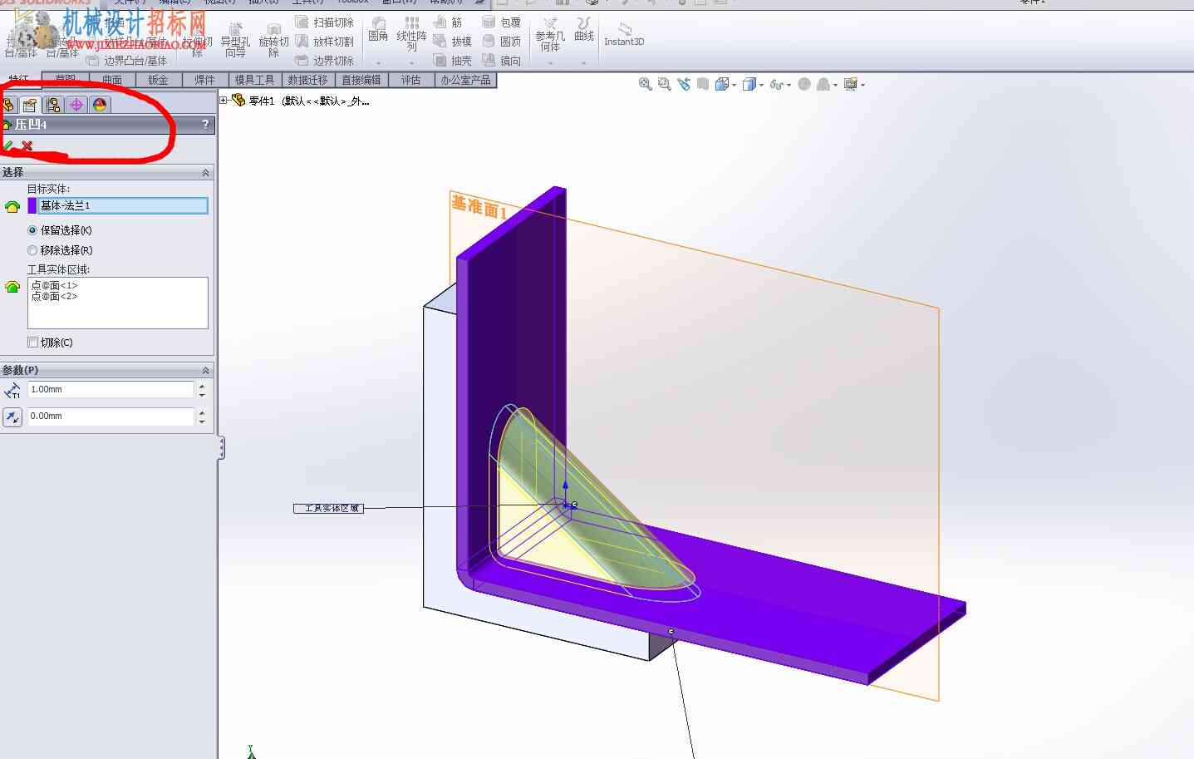Select the 圆角 fillet tool
Screen dimensions: 1194x759
378,30
